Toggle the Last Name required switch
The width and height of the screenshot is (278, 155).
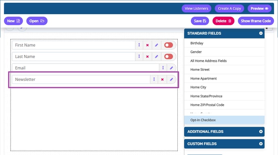coord(168,57)
